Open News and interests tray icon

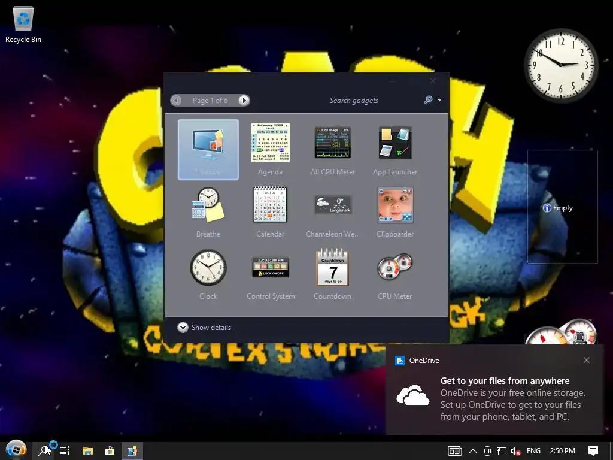point(455,451)
